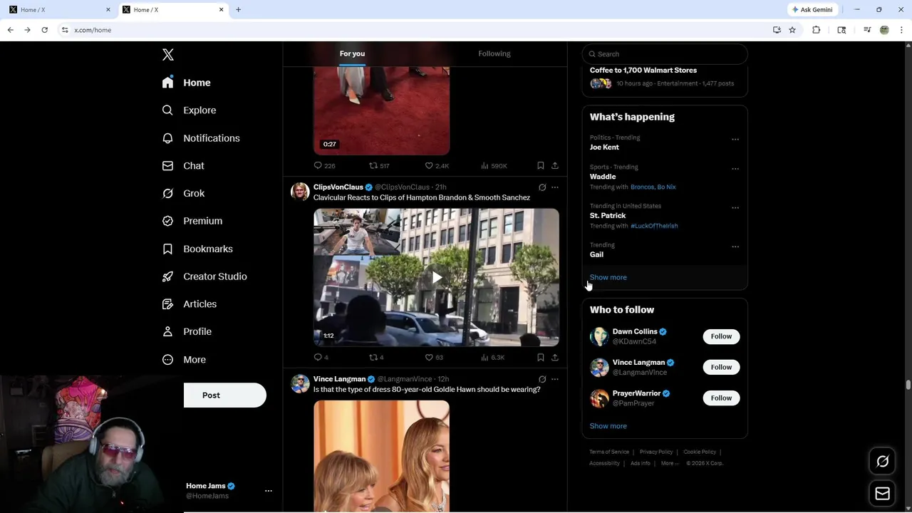Open more options on ClipsVonClaus post
The height and width of the screenshot is (513, 912).
click(555, 187)
